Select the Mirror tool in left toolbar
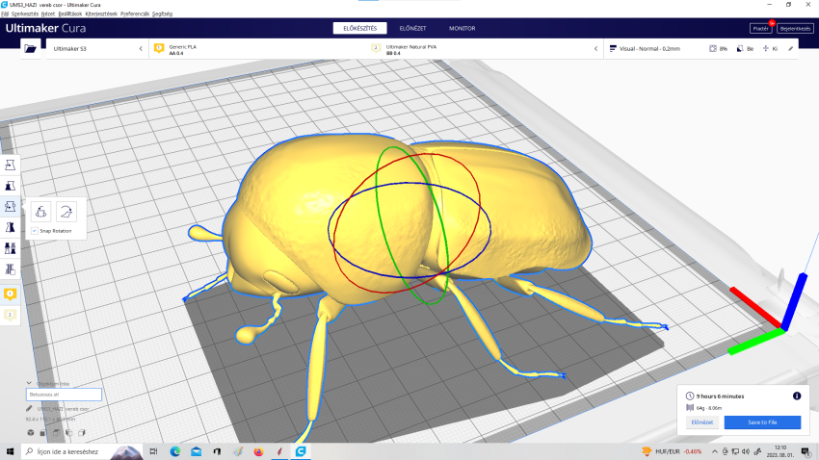This screenshot has height=460, width=819. [x=11, y=228]
